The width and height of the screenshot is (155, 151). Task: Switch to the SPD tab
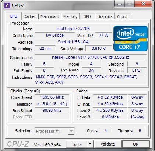tap(87, 16)
